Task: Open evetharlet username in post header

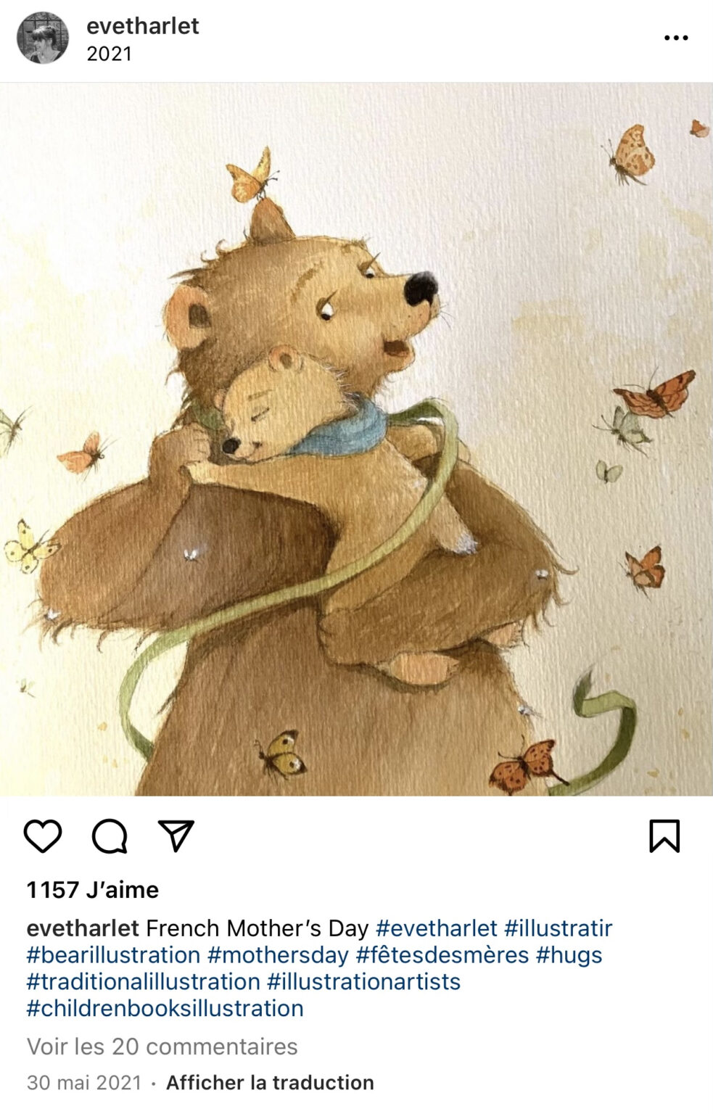Action: (x=143, y=26)
